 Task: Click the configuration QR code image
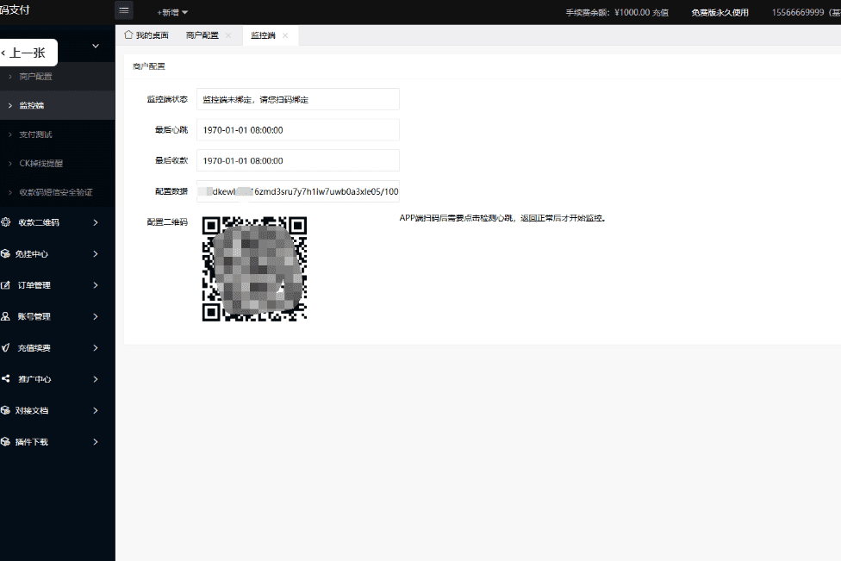[254, 269]
